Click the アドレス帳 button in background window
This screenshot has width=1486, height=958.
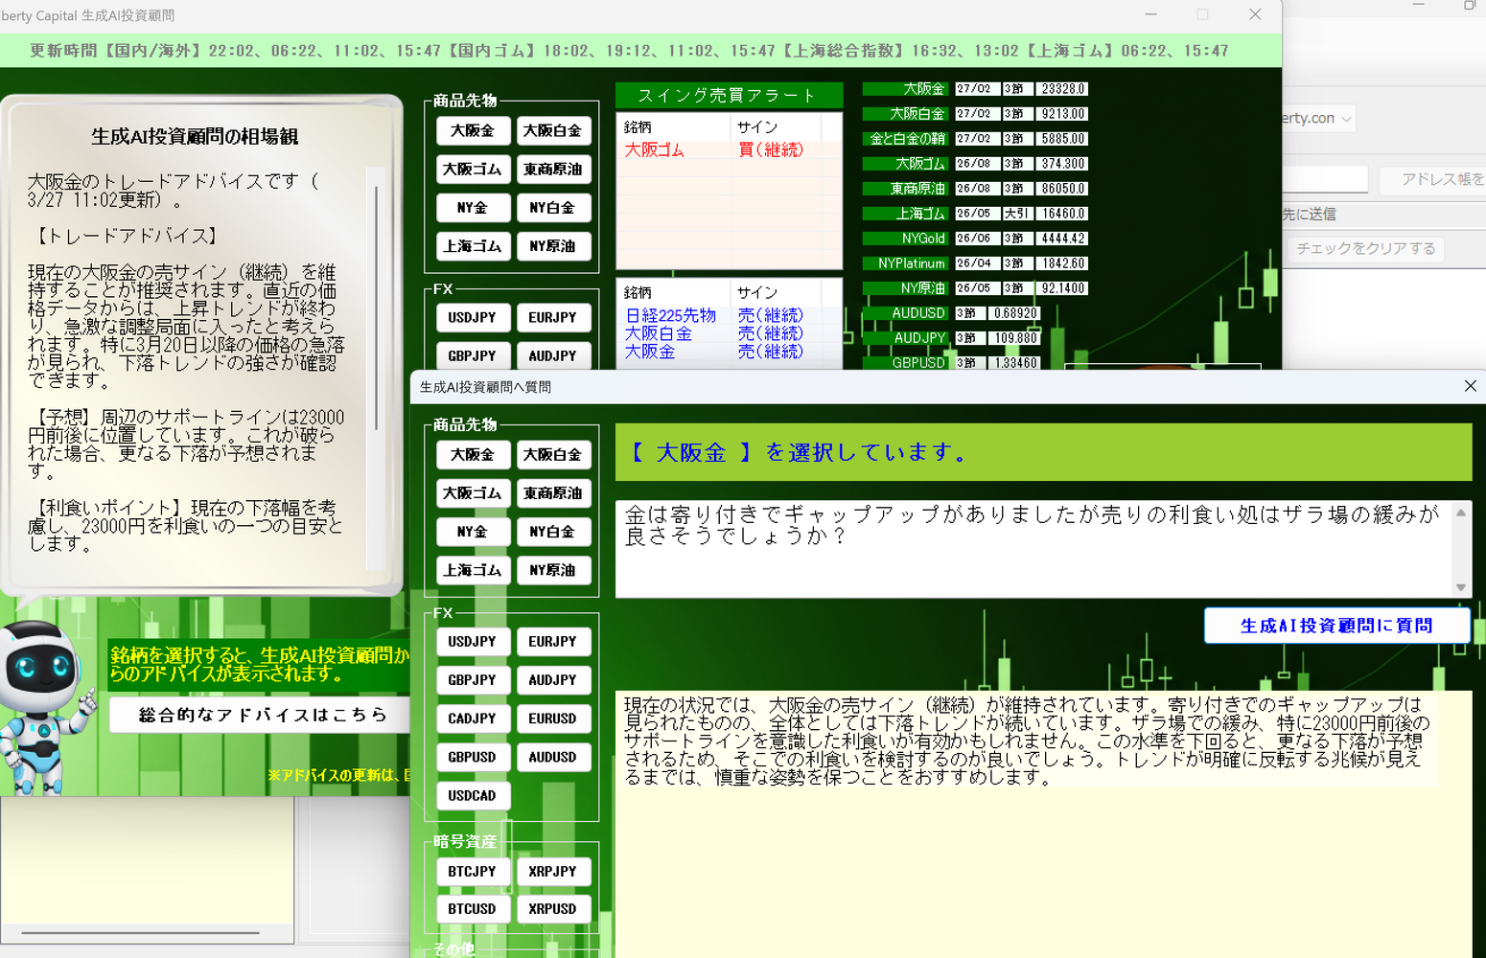click(x=1432, y=179)
